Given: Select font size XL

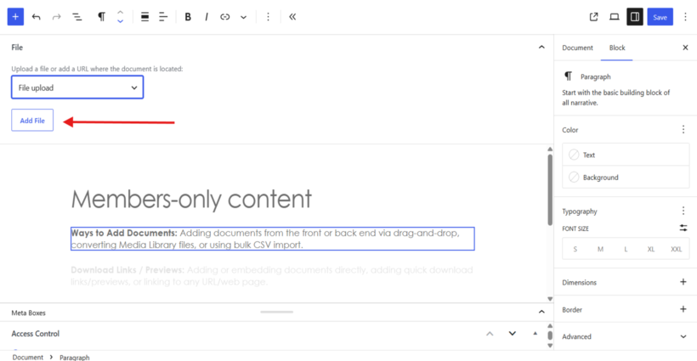Looking at the screenshot, I should click(x=651, y=249).
